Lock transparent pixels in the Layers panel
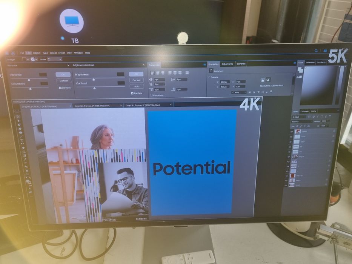The image size is (352, 264). tap(297, 126)
